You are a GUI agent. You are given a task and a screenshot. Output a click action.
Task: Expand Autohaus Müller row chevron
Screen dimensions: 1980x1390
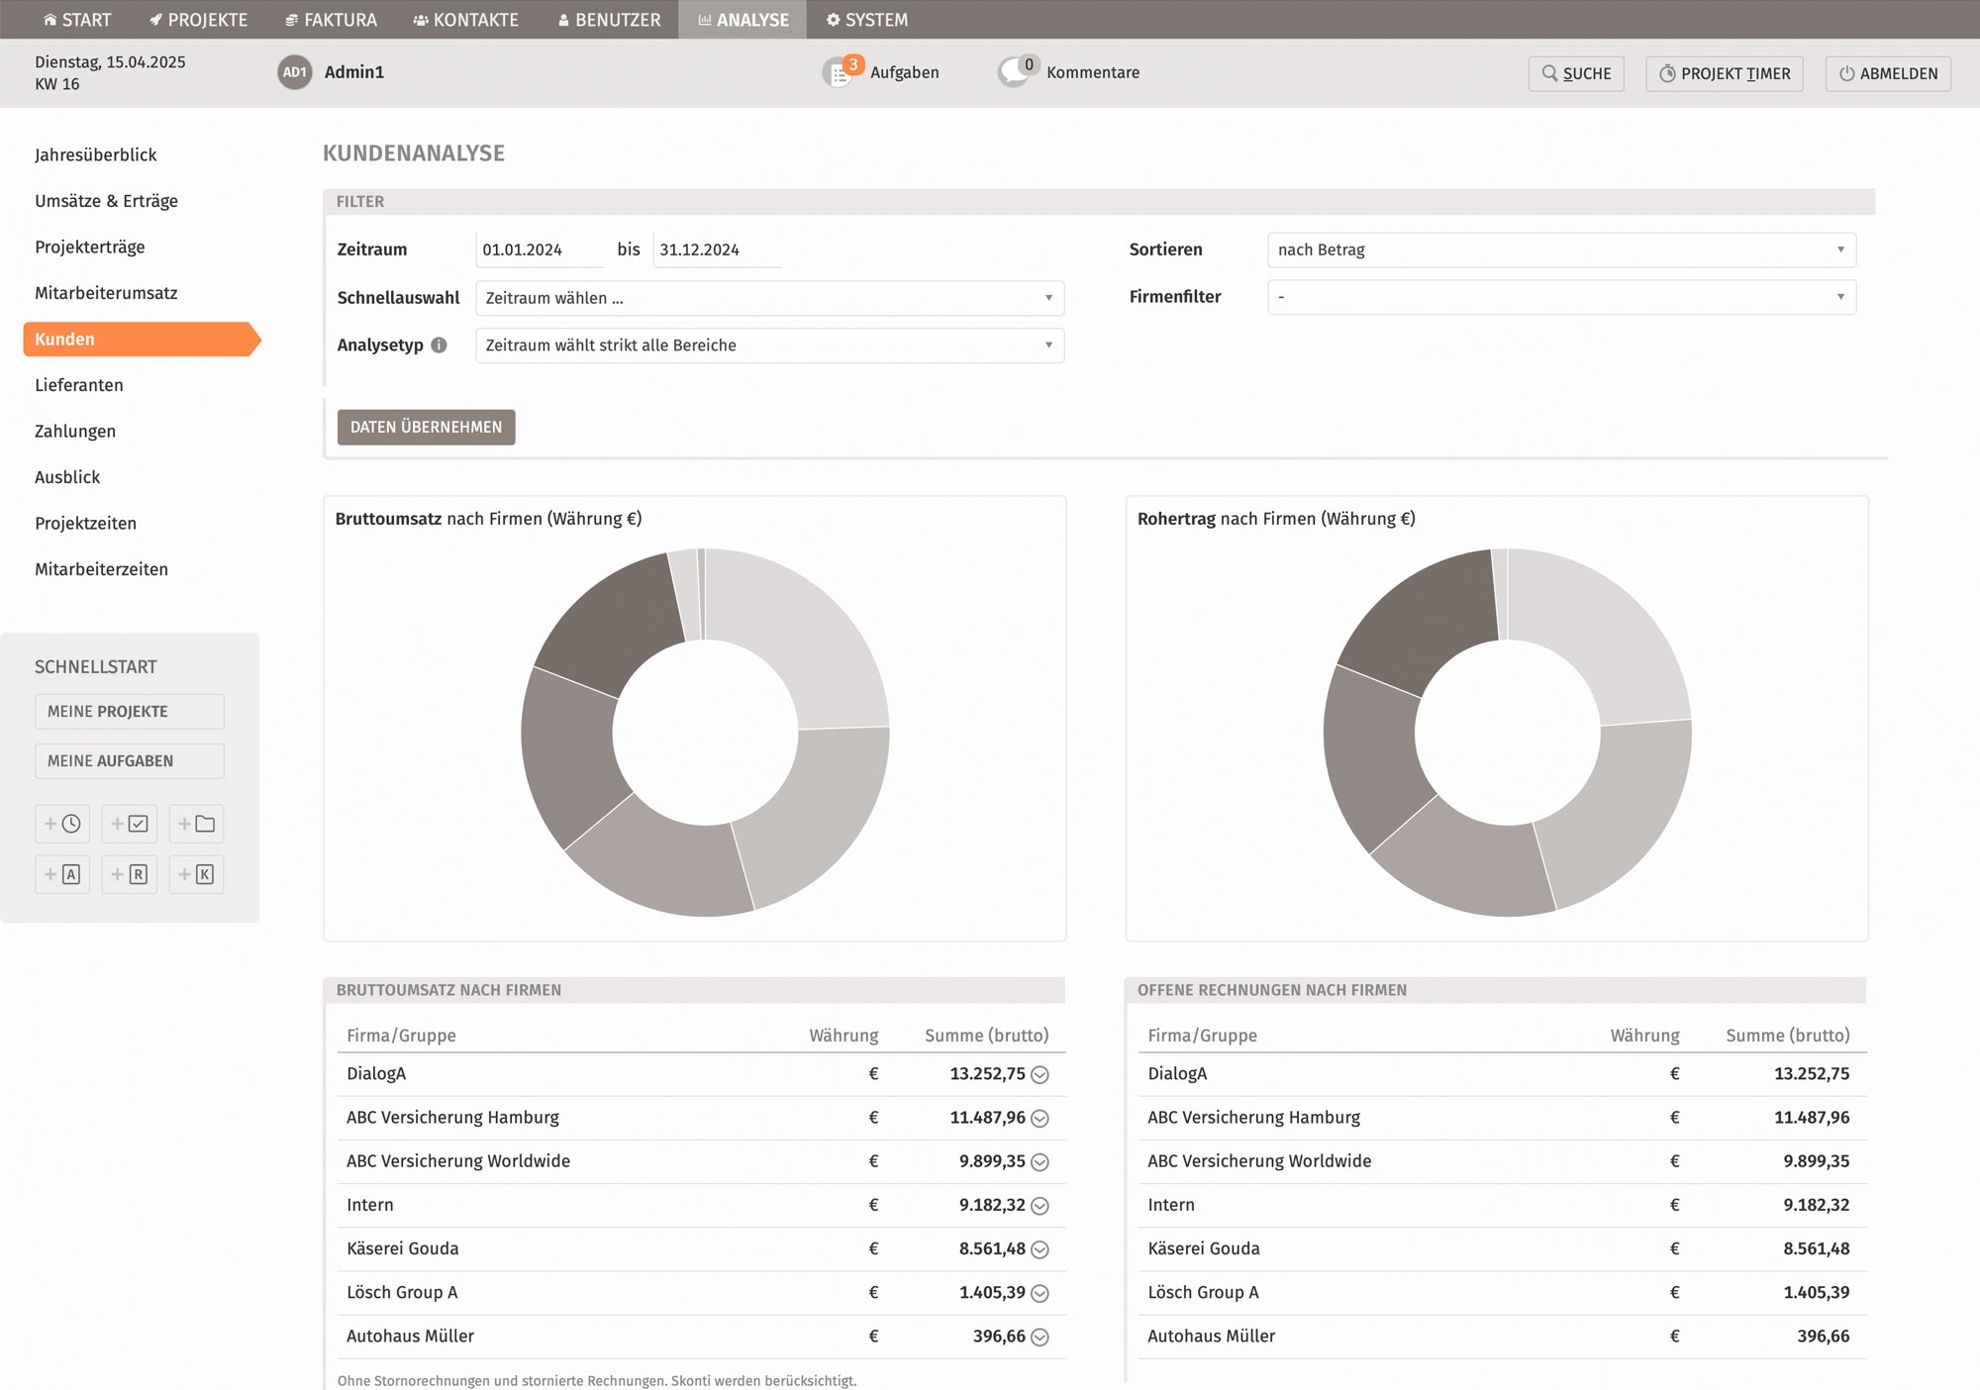[x=1039, y=1338]
